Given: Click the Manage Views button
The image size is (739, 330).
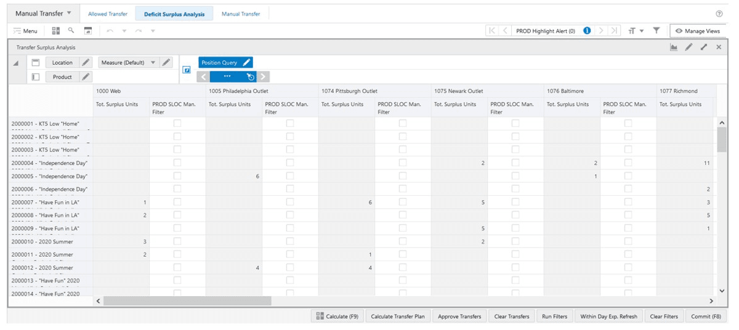Looking at the screenshot, I should pyautogui.click(x=698, y=31).
